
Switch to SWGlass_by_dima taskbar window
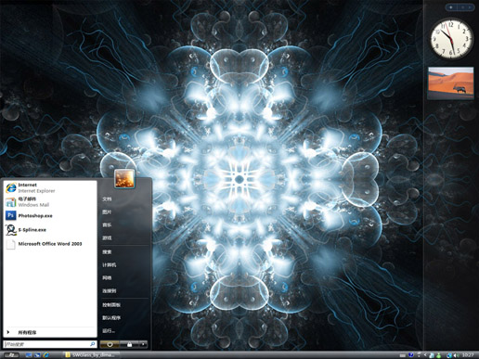[x=90, y=355]
